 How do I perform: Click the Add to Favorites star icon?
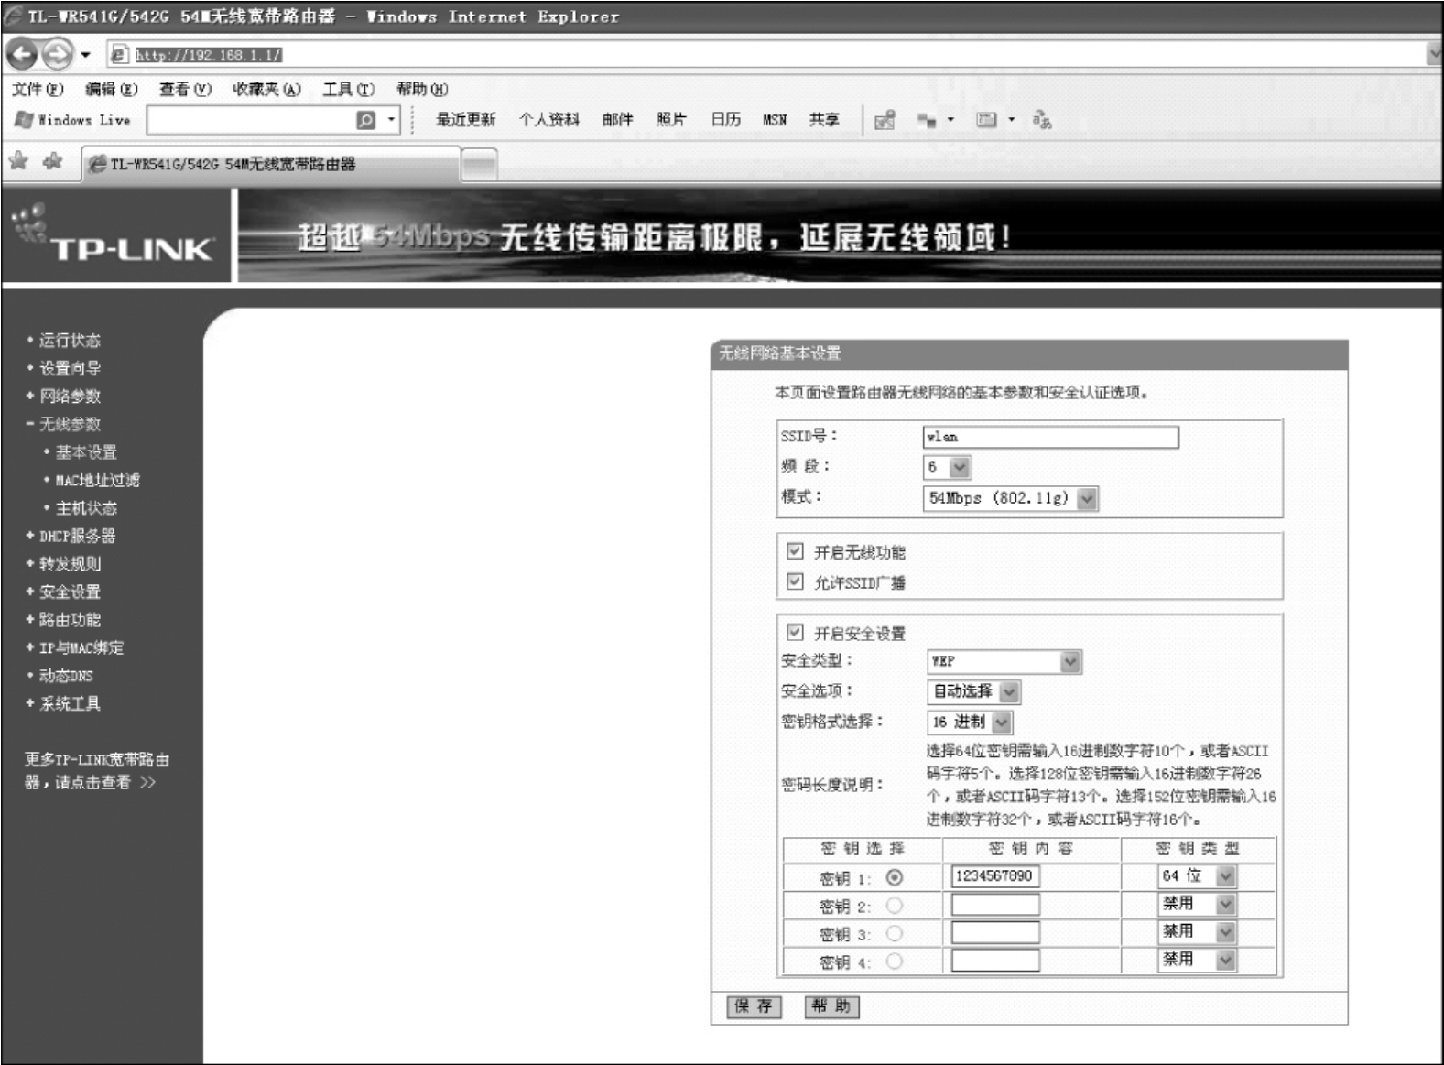pyautogui.click(x=53, y=162)
